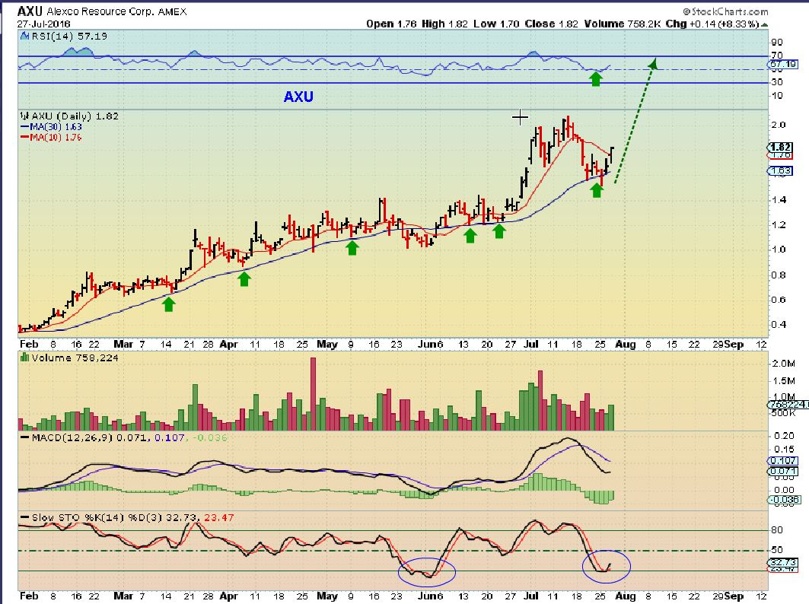The width and height of the screenshot is (809, 604).
Task: Click the 32.73 tag on the stochastic scale
Action: pyautogui.click(x=783, y=561)
